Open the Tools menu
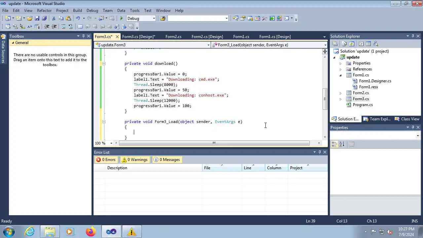Viewport: 423px width, 238px height. click(x=135, y=11)
